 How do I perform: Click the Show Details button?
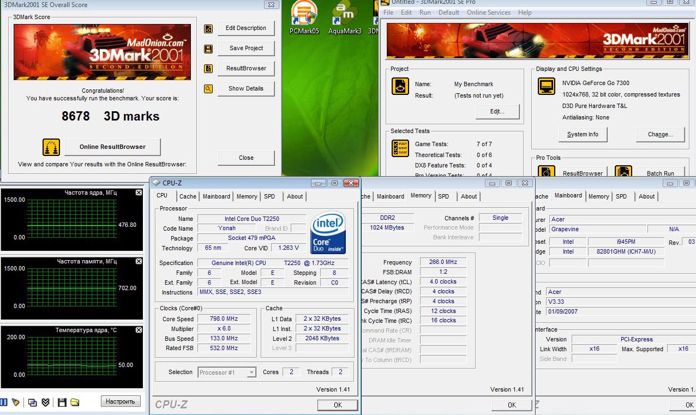click(246, 89)
